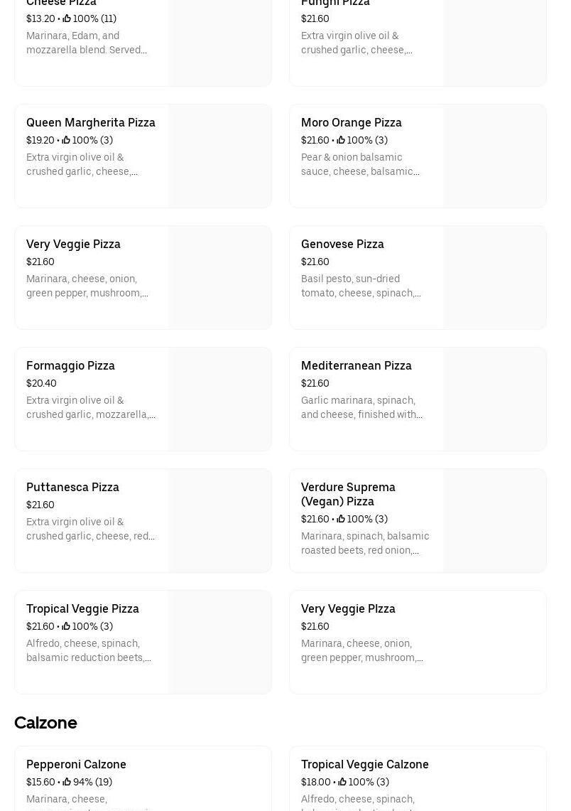The height and width of the screenshot is (811, 571).
Task: Click the Puttanesca Pizza image thumbnail
Action: (x=219, y=520)
